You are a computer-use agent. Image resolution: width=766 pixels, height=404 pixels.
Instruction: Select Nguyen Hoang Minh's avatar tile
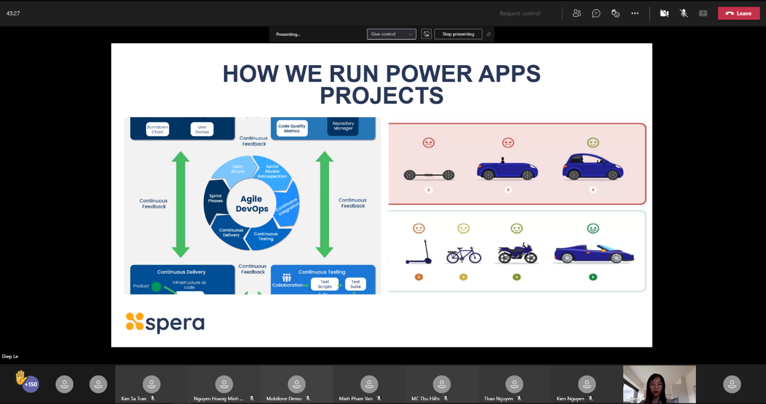(x=224, y=384)
